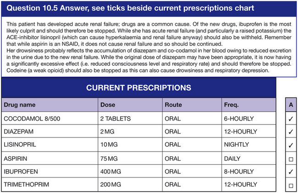Tick the empty Aspirin checkbox
This screenshot has width=298, height=193.
291,159
